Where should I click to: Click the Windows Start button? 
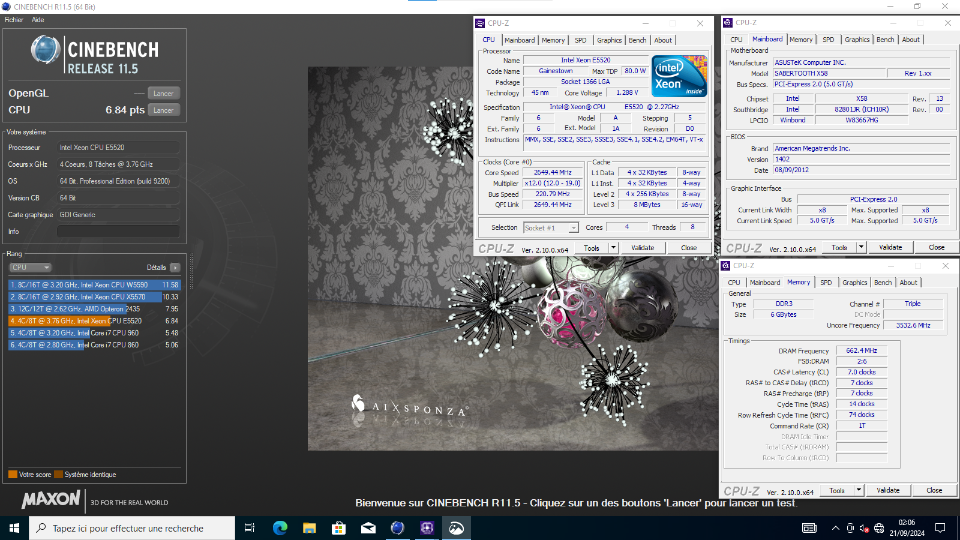pyautogui.click(x=14, y=528)
